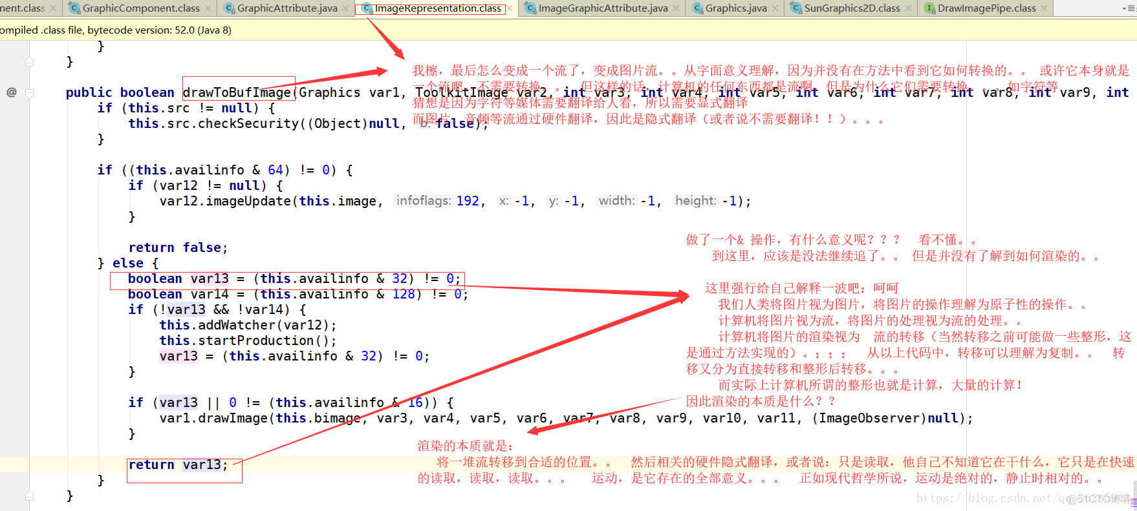1137x511 pixels.
Task: Close the partially visible nent.class tab
Action: (54, 8)
